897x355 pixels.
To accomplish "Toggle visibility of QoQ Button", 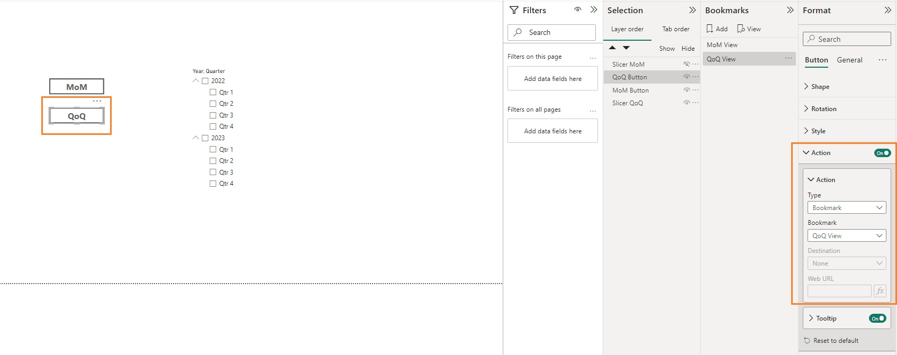I will tap(686, 77).
